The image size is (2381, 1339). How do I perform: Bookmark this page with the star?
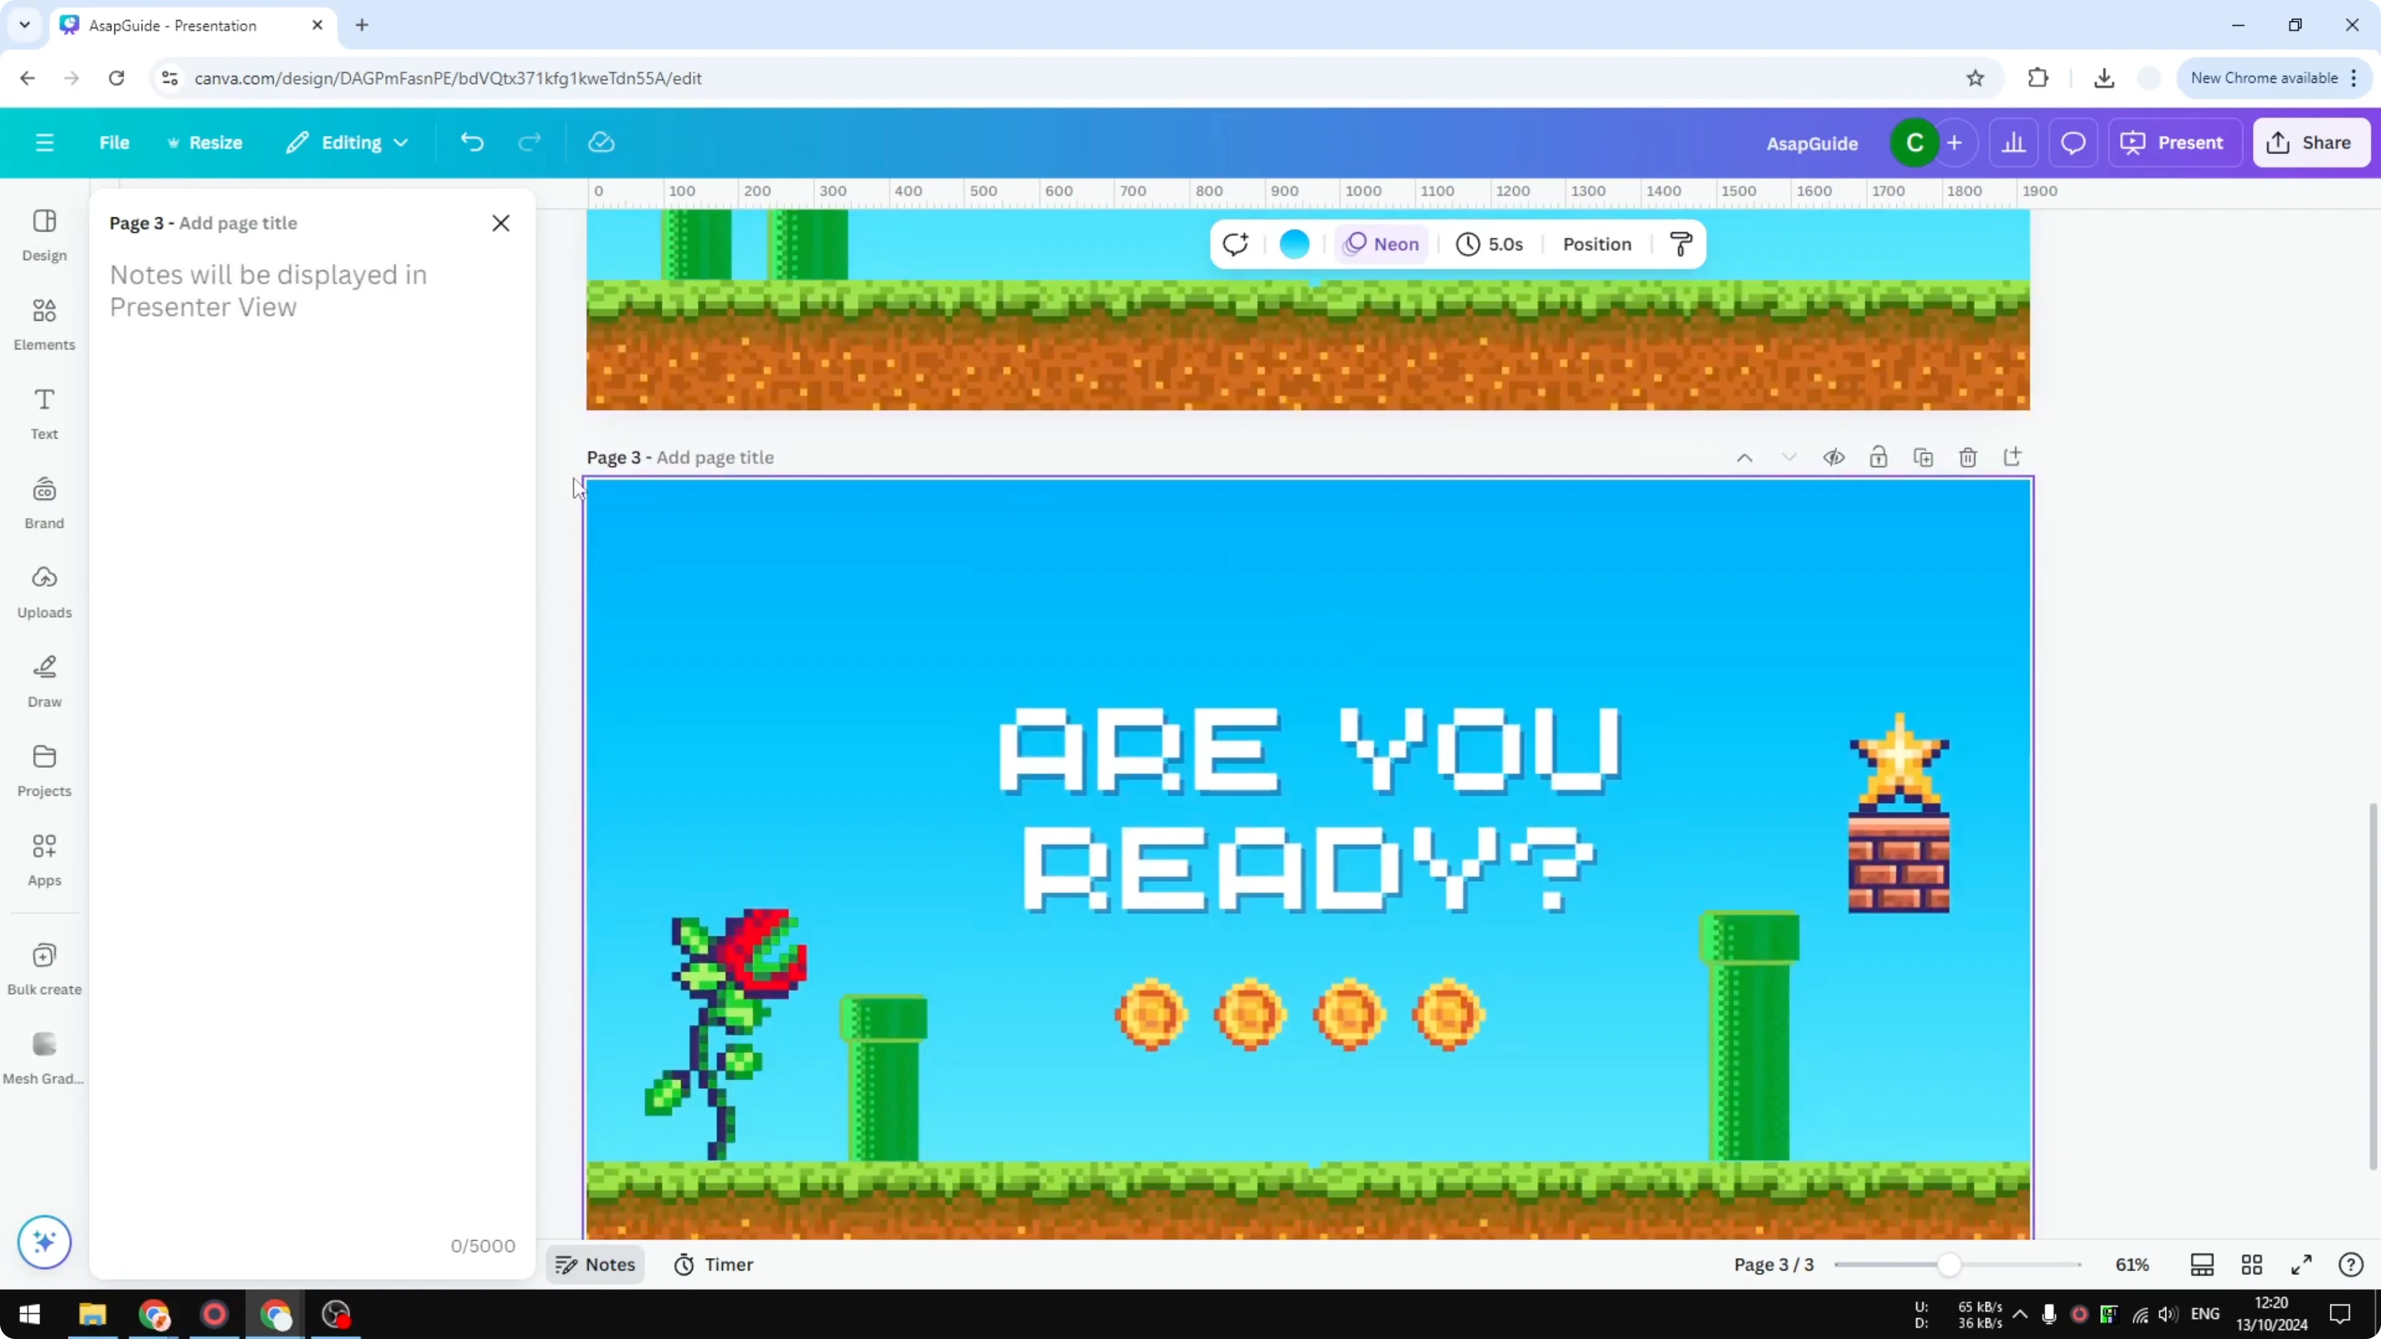pyautogui.click(x=1975, y=78)
